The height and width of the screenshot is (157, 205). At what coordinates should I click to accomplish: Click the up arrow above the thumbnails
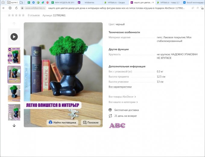pyautogui.click(x=14, y=23)
